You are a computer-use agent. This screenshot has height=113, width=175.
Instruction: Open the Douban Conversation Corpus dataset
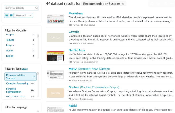pos(94,87)
